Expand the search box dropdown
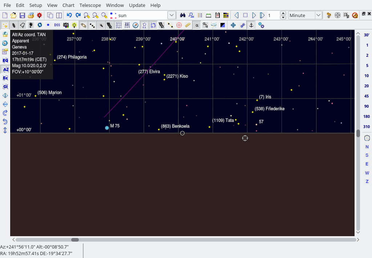 click(x=171, y=15)
